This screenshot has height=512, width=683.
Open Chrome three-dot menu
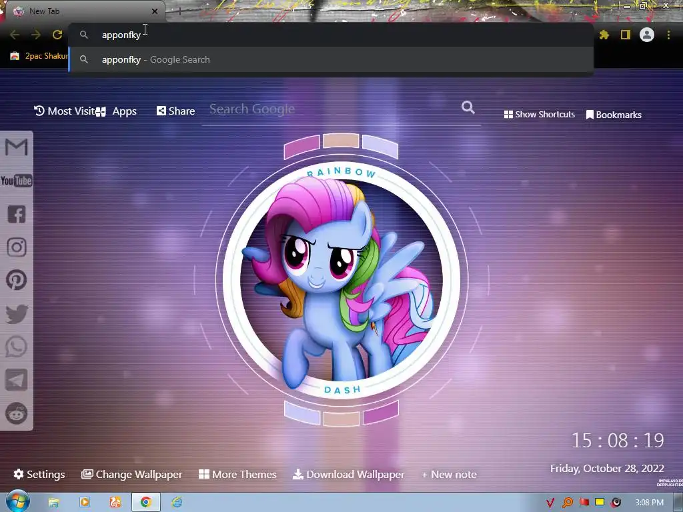(x=668, y=35)
